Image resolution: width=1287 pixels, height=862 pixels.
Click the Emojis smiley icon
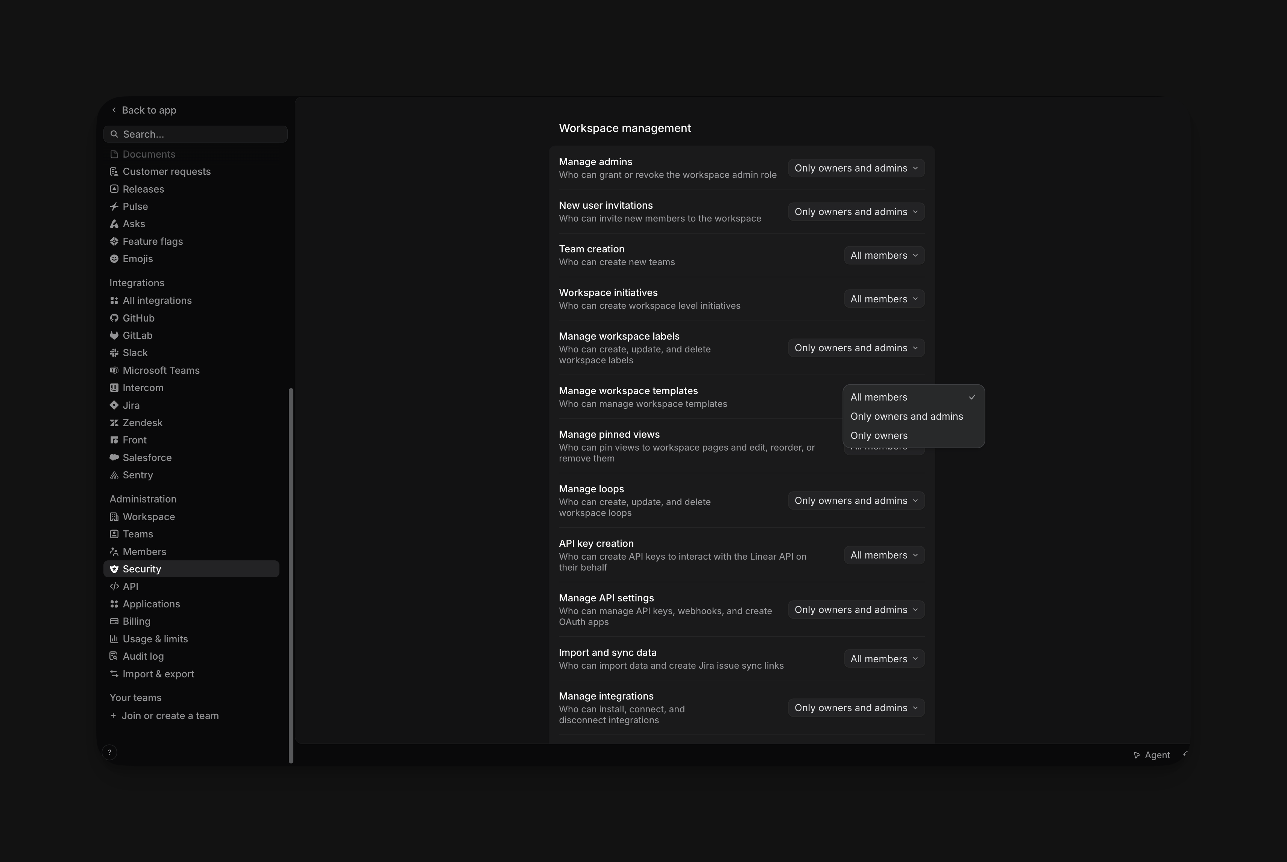(114, 258)
